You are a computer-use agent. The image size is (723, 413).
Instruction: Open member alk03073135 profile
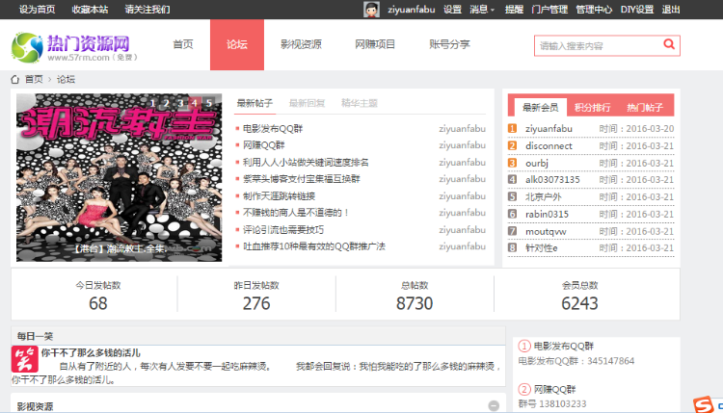(x=552, y=180)
